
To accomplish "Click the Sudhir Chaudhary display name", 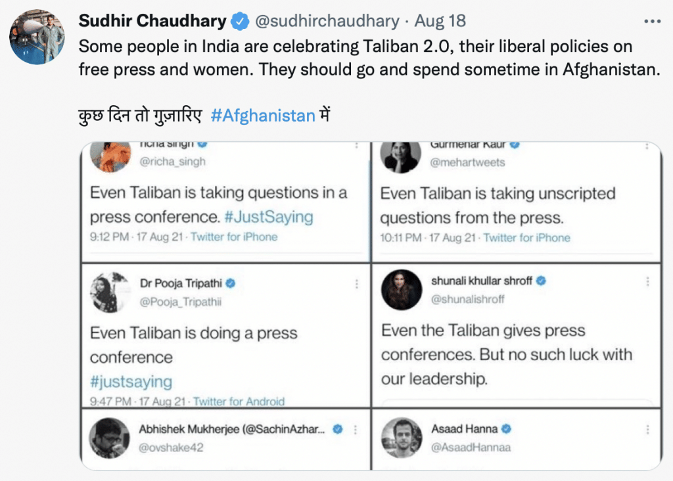I will (x=152, y=21).
